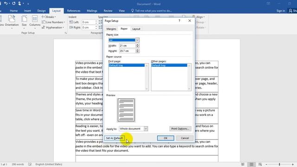This screenshot has width=297, height=167.
Task: Switch to the Insert ribbon tab
Action: 27,11
